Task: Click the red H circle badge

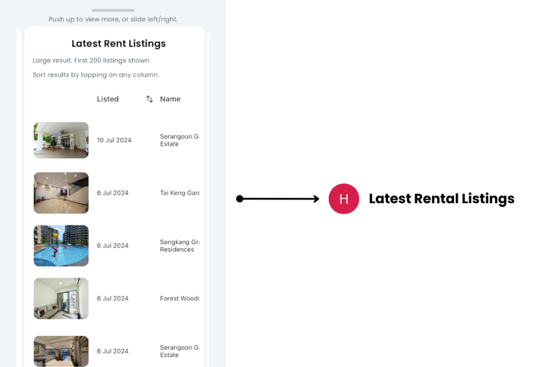Action: click(344, 199)
